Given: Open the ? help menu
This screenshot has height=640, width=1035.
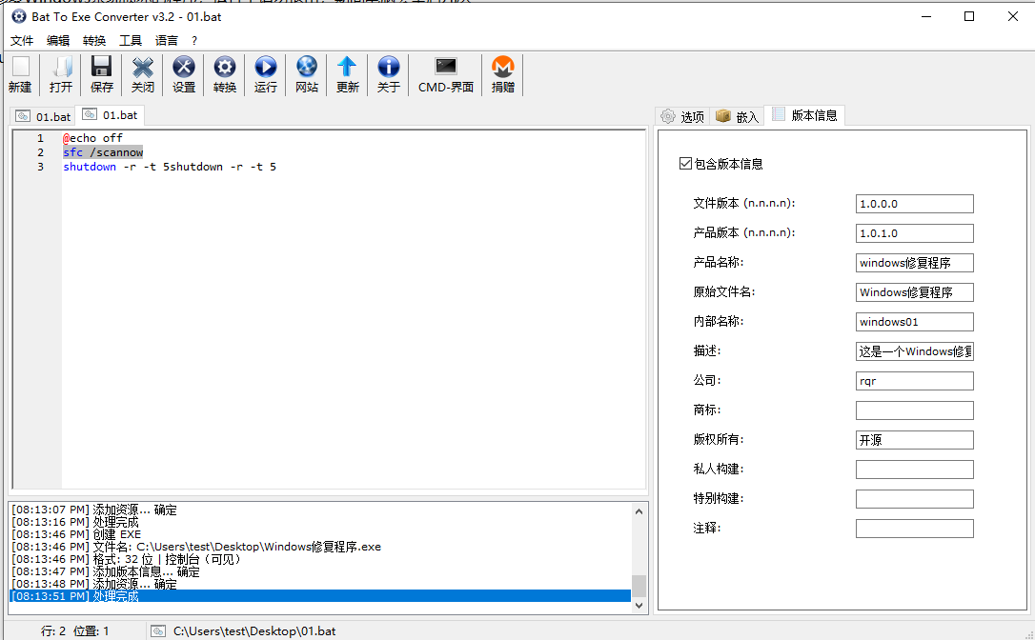Looking at the screenshot, I should point(194,41).
